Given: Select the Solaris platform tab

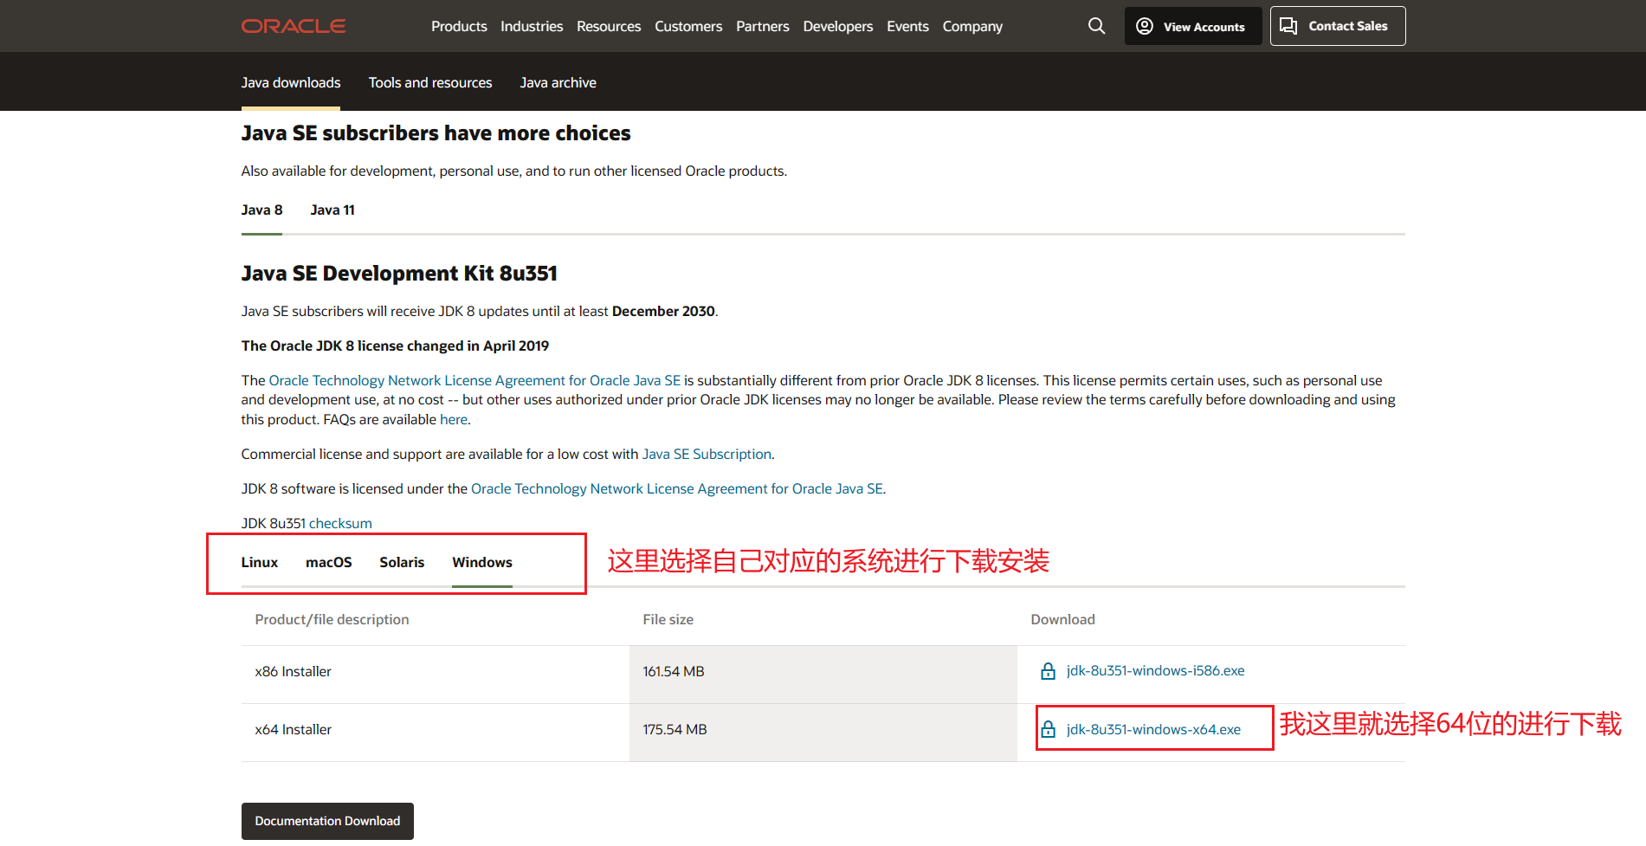Looking at the screenshot, I should coord(402,562).
